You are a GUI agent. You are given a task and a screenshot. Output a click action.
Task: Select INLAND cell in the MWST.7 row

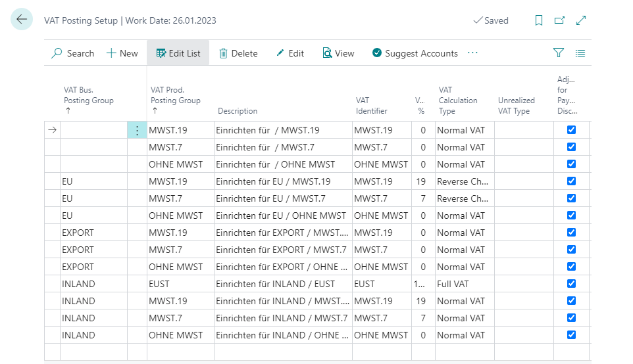click(93, 318)
